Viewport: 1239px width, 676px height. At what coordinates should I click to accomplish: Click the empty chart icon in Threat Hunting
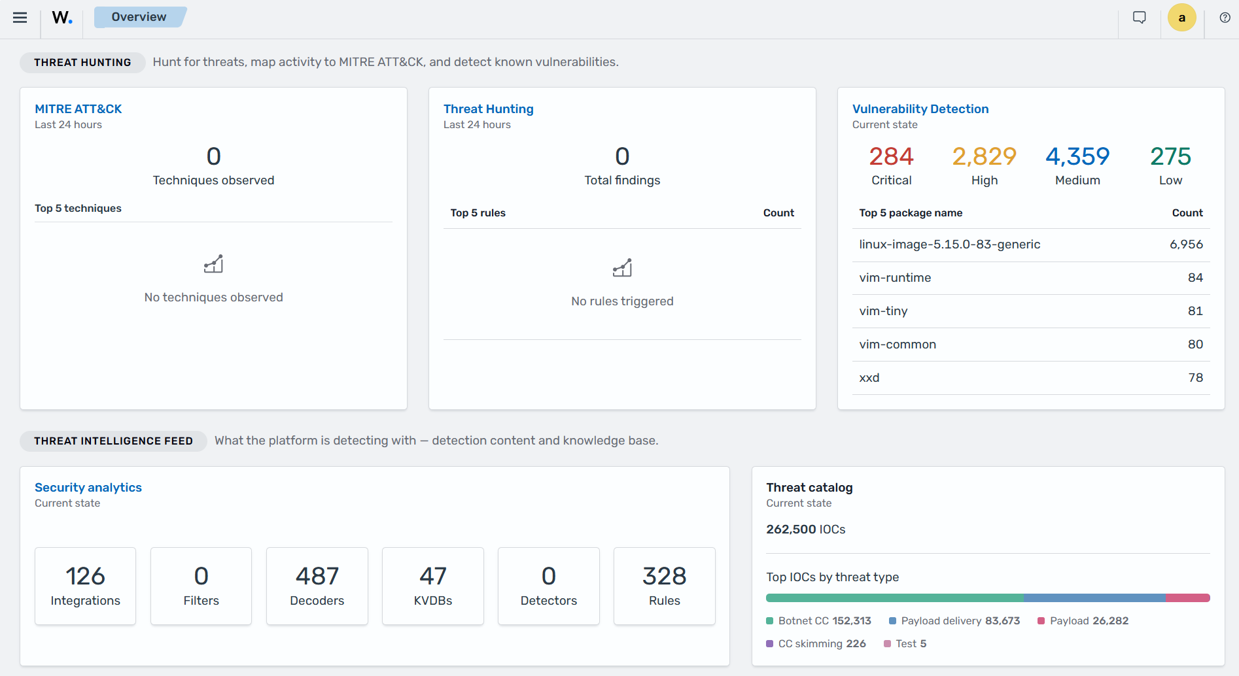tap(623, 267)
